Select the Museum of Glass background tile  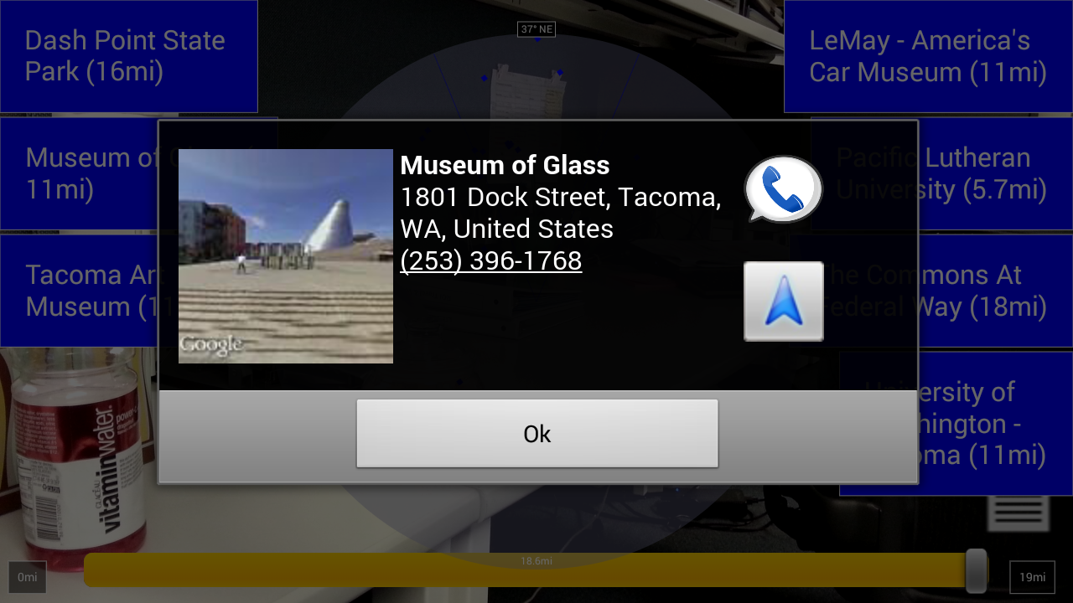[80, 174]
